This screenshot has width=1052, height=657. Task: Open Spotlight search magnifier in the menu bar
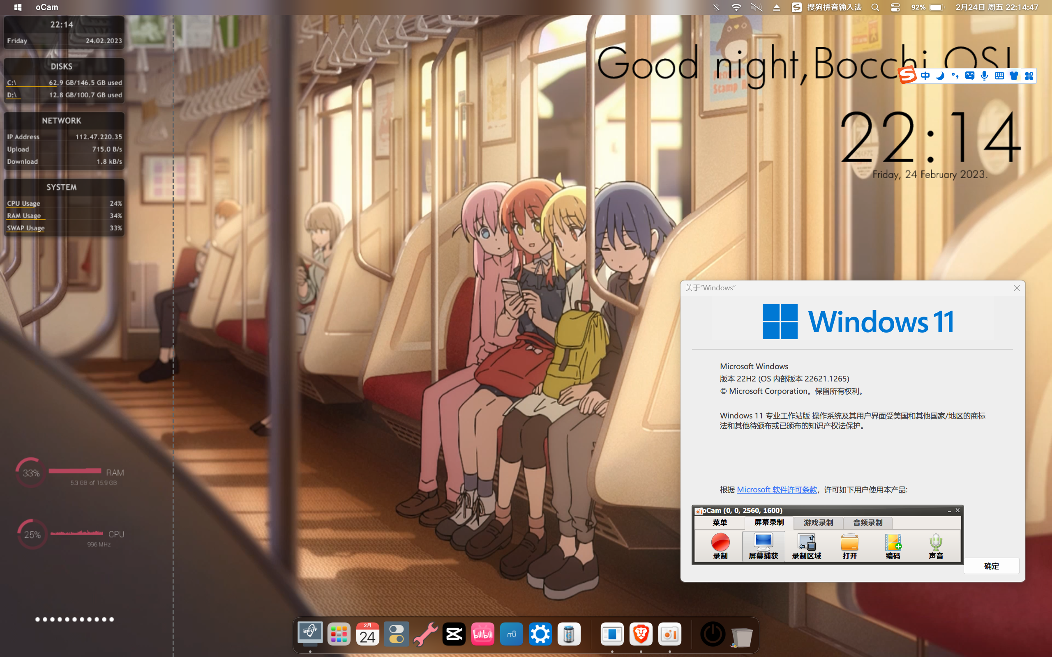tap(875, 7)
